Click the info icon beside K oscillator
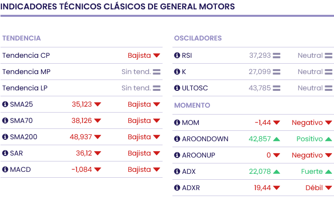 coord(177,72)
